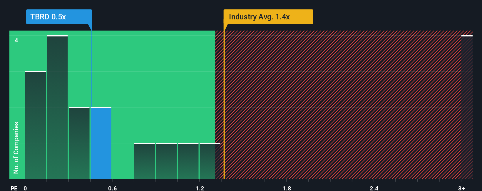Click the first short bar after the gap
Viewport: 482px width, 191px height.
tap(145, 161)
